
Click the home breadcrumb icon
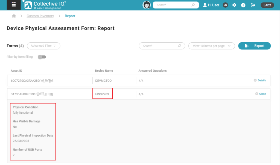tap(14, 16)
